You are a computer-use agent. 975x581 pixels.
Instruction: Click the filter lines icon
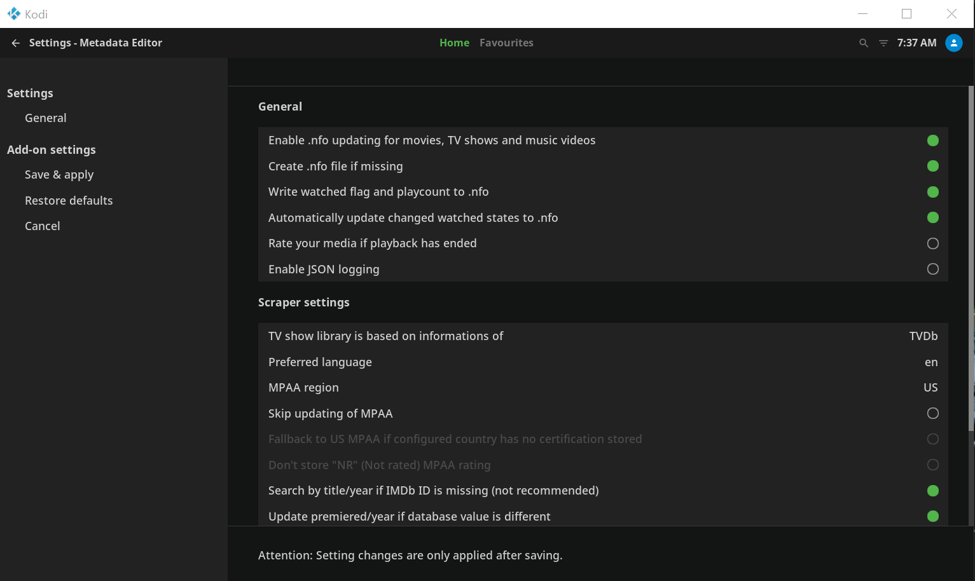tap(883, 43)
